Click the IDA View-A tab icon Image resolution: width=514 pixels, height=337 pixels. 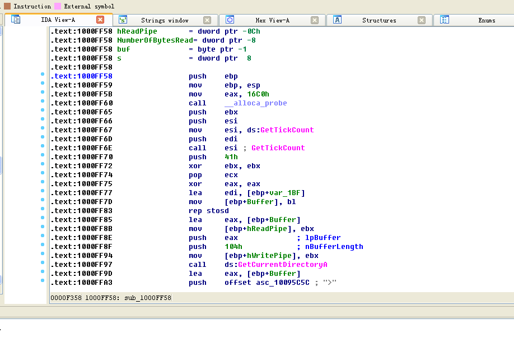pyautogui.click(x=16, y=20)
